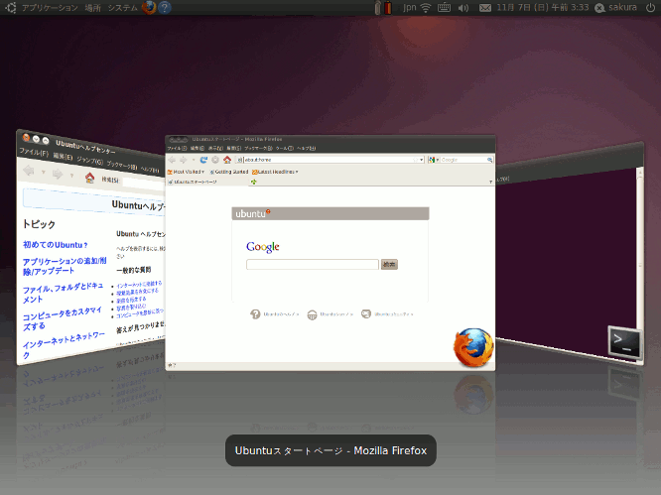This screenshot has width=661, height=495.
Task: Click the Google search button
Action: (389, 265)
